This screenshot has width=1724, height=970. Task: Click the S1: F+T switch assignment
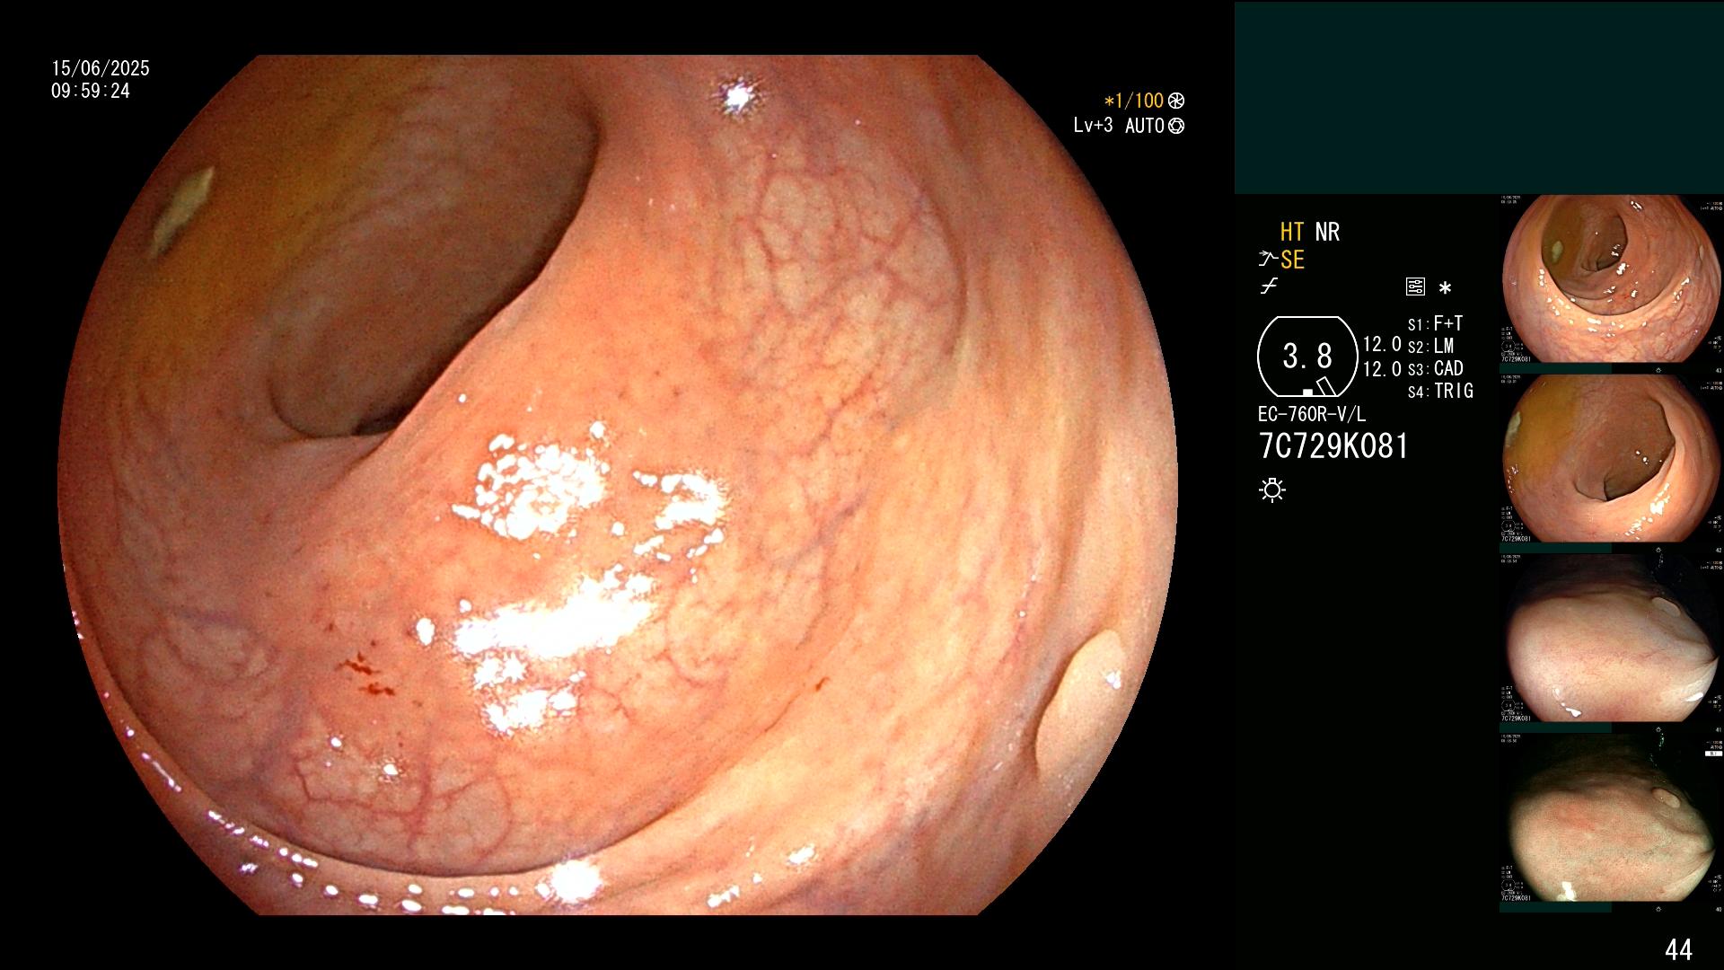[1435, 323]
